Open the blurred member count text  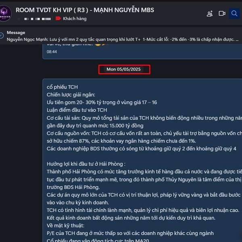38,19
